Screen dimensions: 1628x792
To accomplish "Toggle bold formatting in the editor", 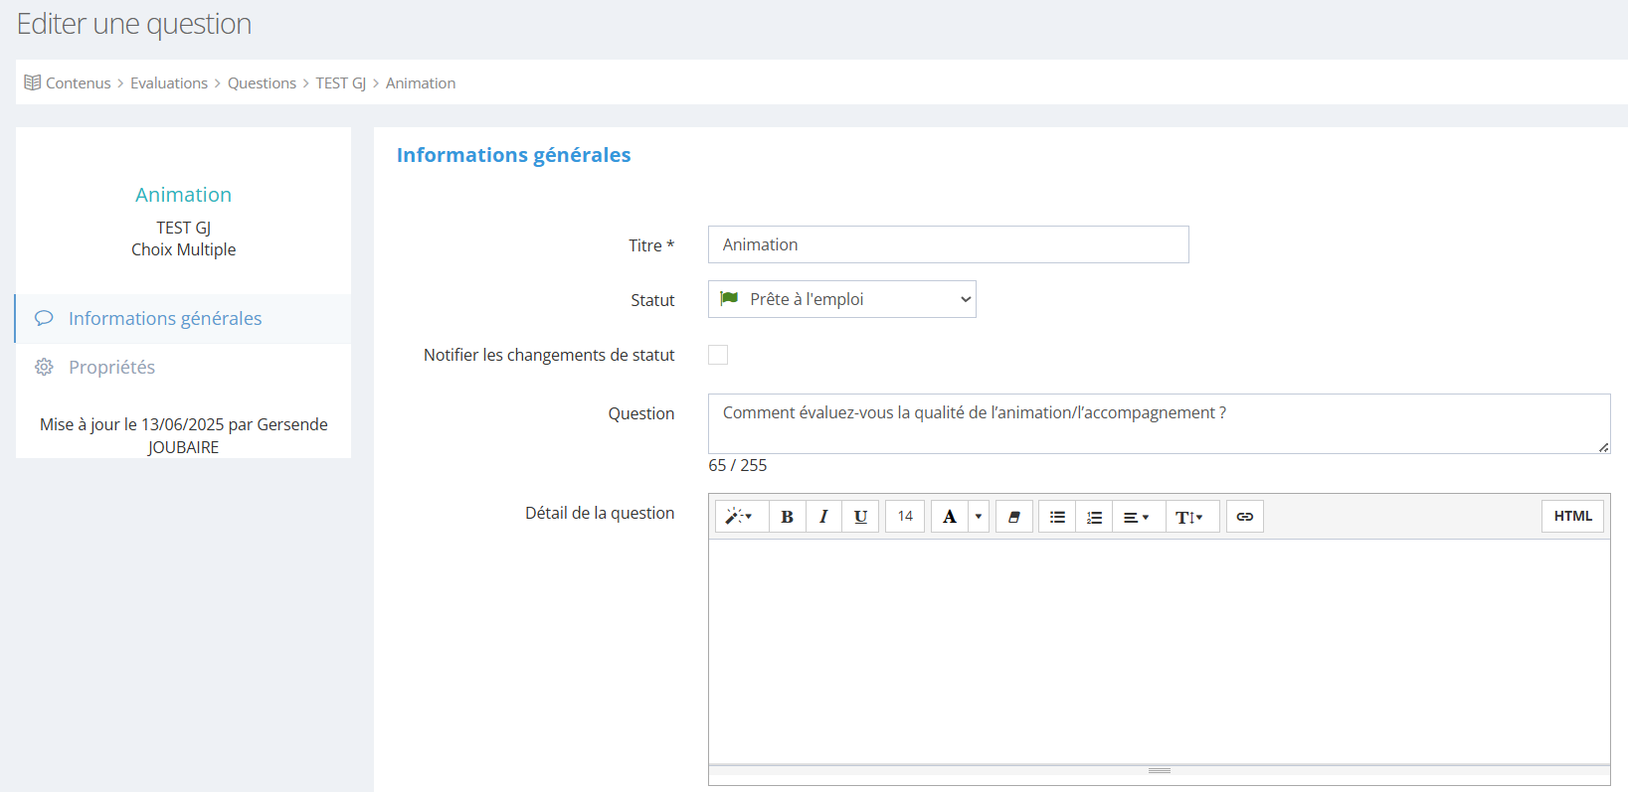I will (787, 517).
